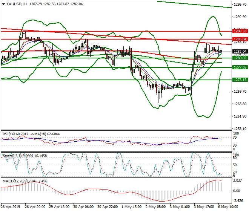Click the 1261.90 price scale value
Screen dimensions: 249x211
point(240,116)
